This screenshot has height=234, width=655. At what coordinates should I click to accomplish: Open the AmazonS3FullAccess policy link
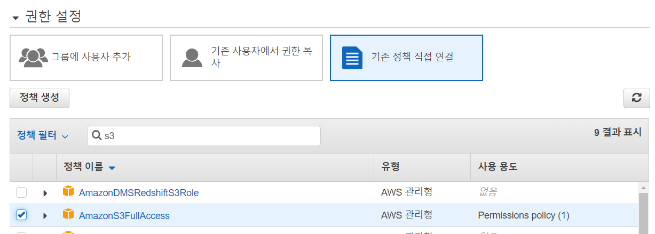(x=124, y=216)
